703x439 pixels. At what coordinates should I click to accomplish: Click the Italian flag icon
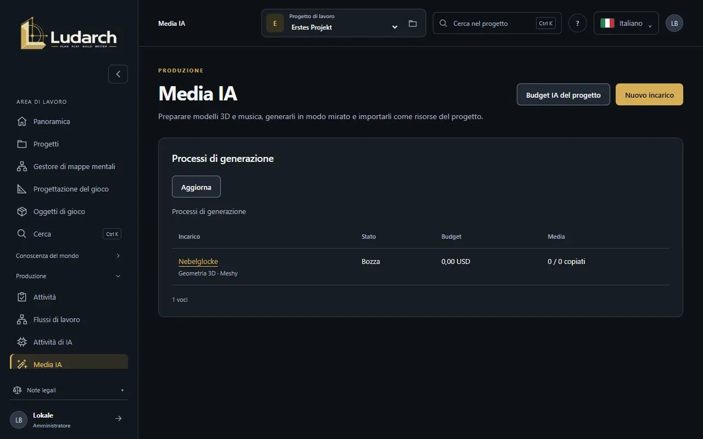pos(607,23)
